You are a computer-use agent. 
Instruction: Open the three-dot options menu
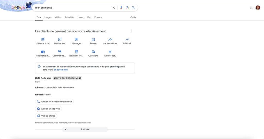131,31
